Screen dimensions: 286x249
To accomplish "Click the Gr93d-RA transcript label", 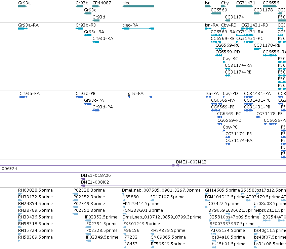I will 103,39.
